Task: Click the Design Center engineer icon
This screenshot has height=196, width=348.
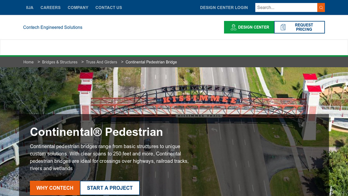Action: 233,27
